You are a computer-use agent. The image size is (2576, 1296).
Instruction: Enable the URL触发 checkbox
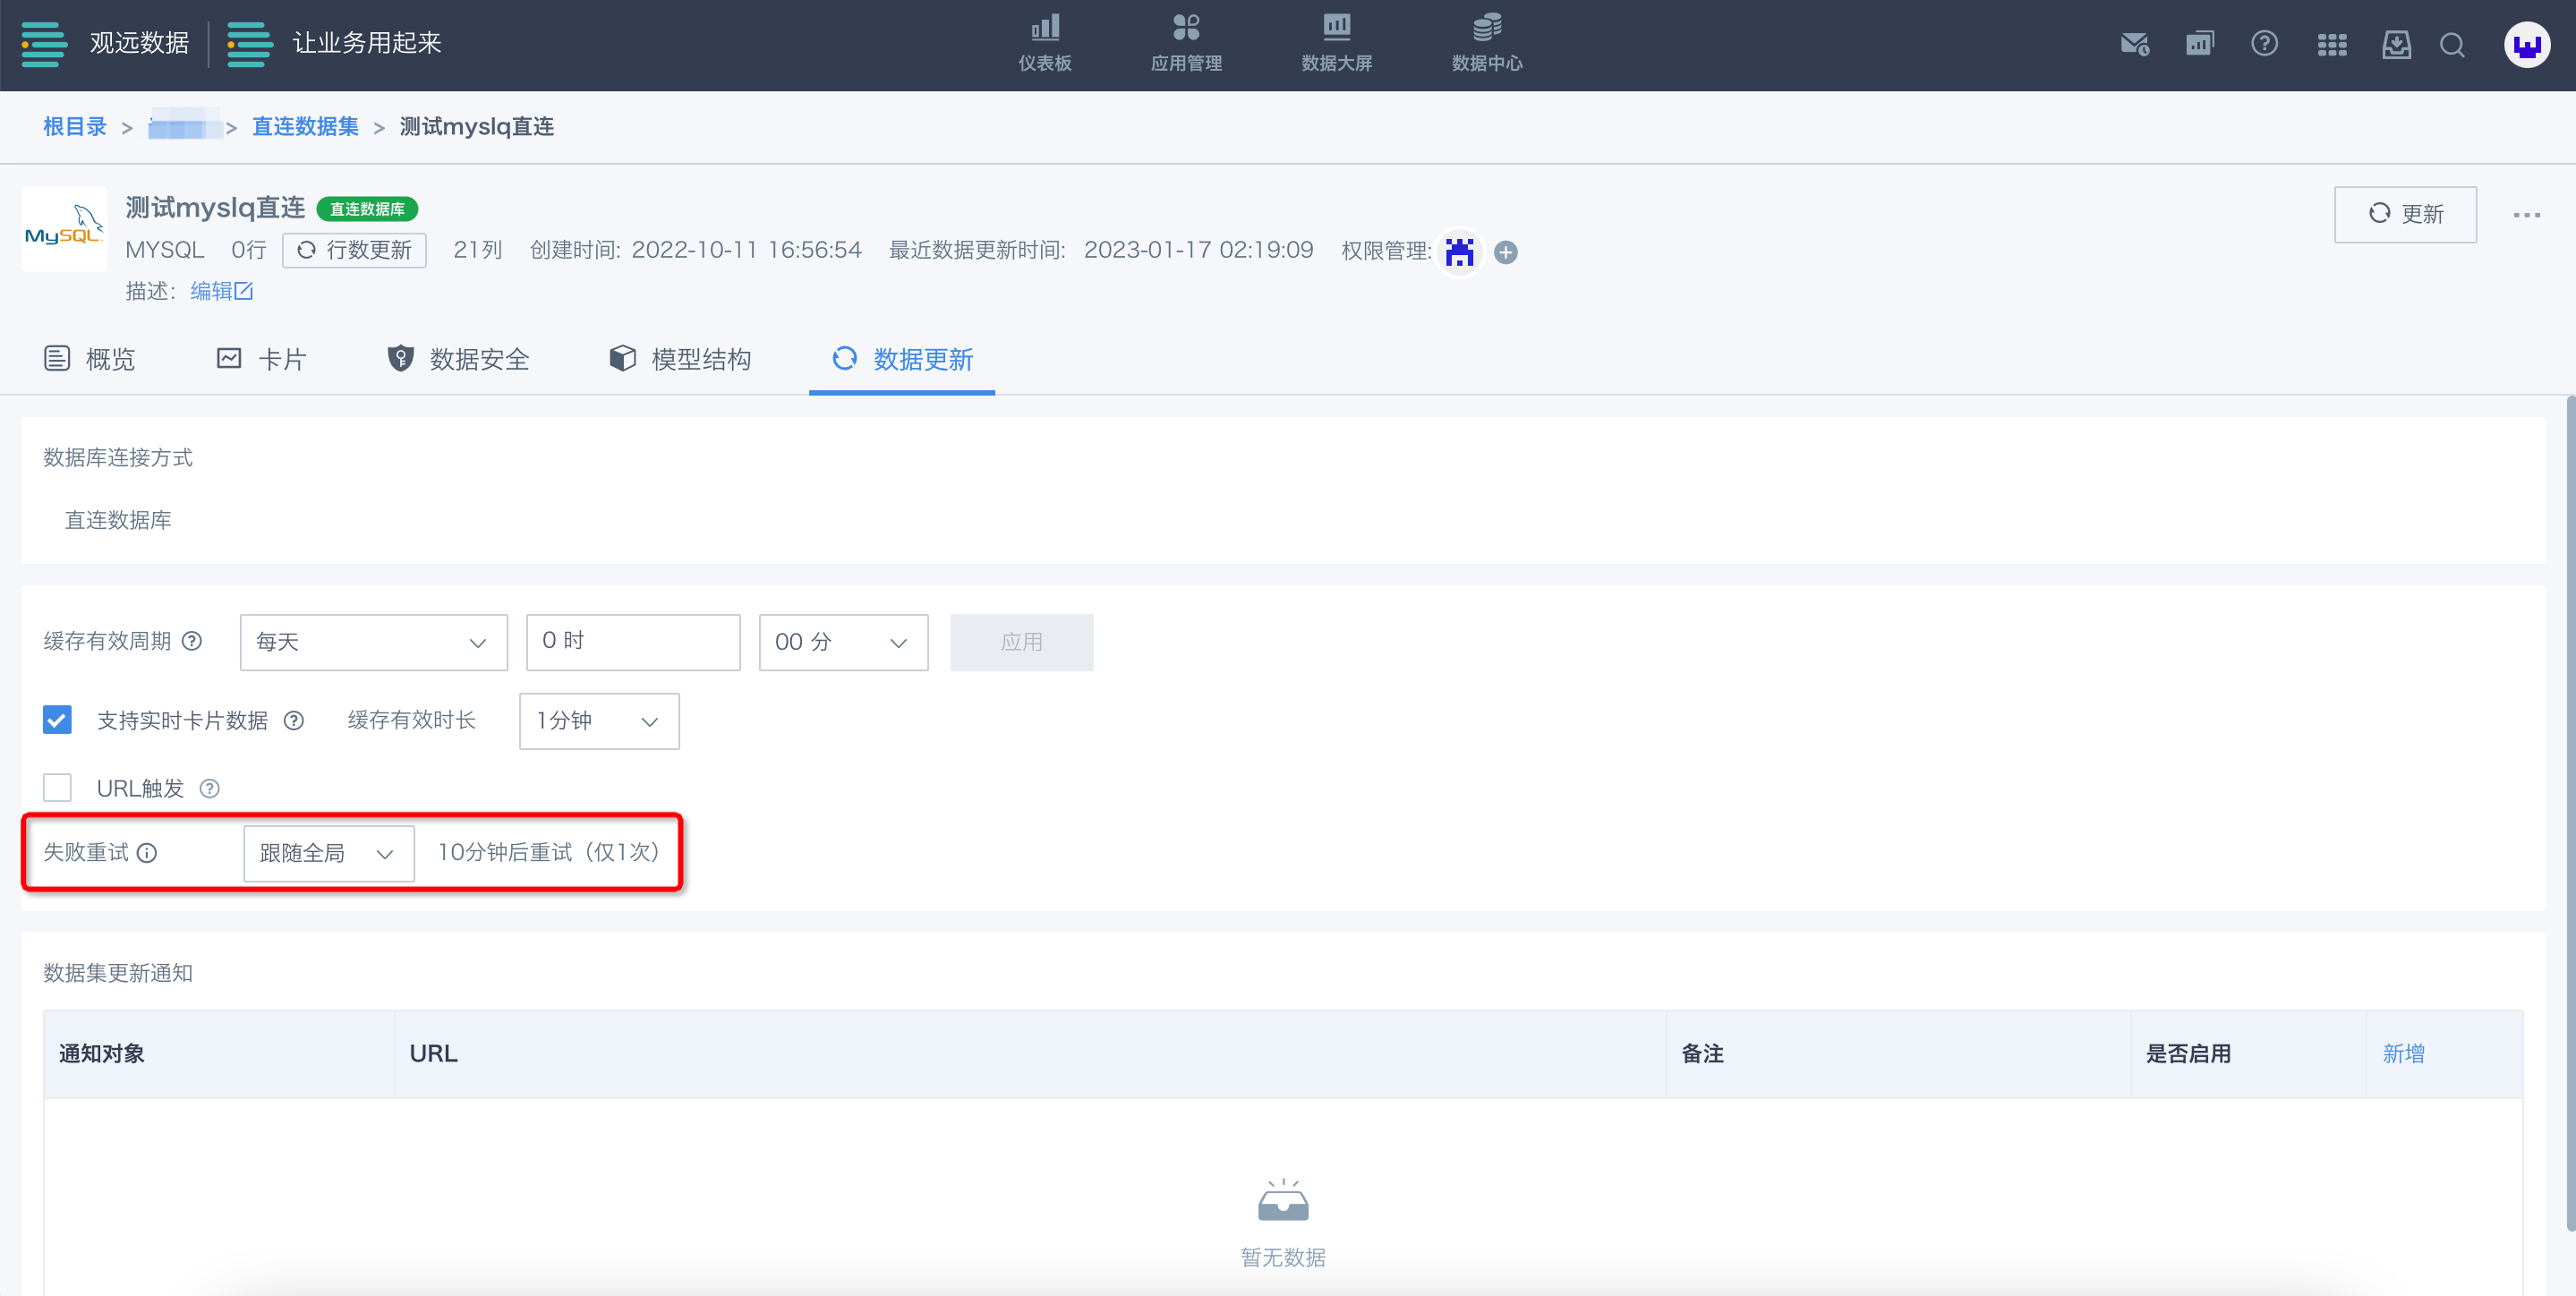[57, 788]
